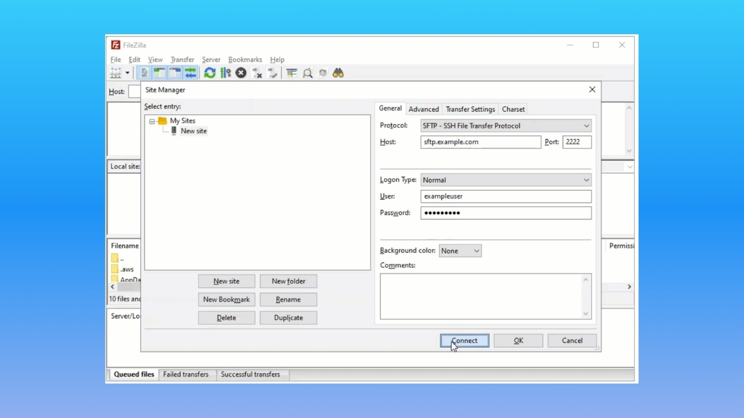
Task: Select the New site entry
Action: [x=194, y=131]
